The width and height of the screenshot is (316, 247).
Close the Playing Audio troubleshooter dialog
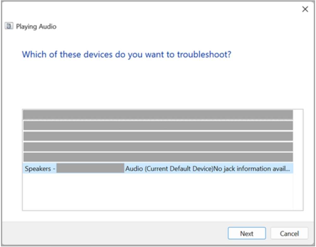(x=305, y=9)
